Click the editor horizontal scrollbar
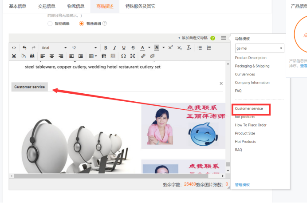The height and width of the screenshot is (203, 307). tap(111, 176)
